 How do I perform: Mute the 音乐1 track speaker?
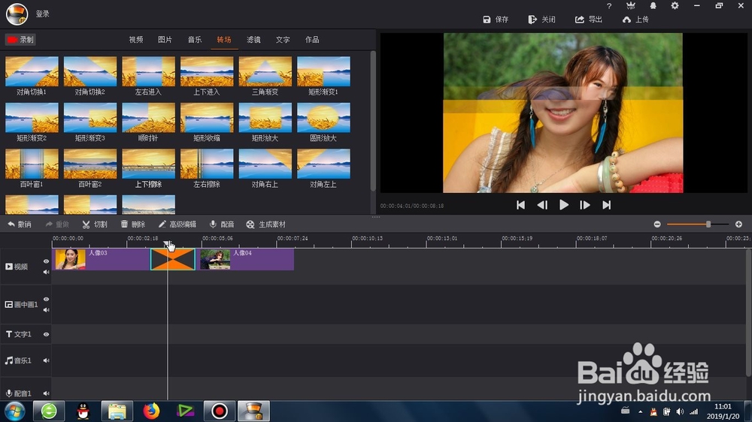46,360
